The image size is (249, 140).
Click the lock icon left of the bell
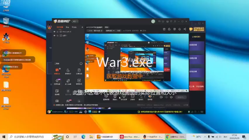[x=169, y=29]
